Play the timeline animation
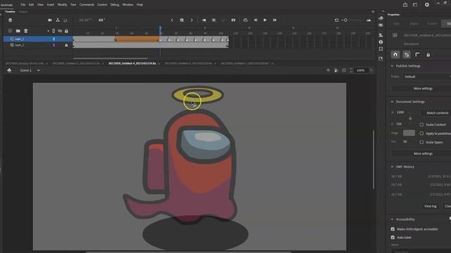 point(265,20)
